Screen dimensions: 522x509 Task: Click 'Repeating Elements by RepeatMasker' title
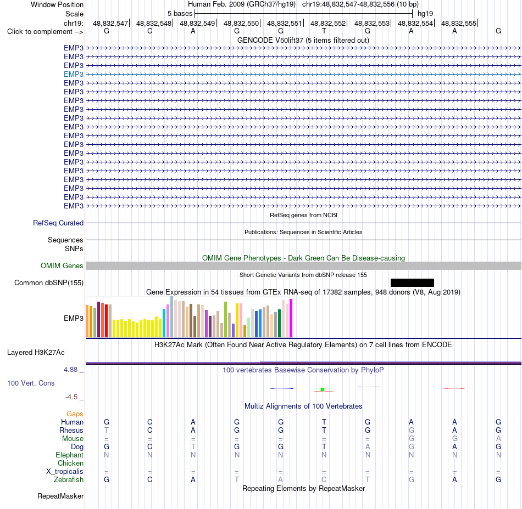tap(304, 488)
